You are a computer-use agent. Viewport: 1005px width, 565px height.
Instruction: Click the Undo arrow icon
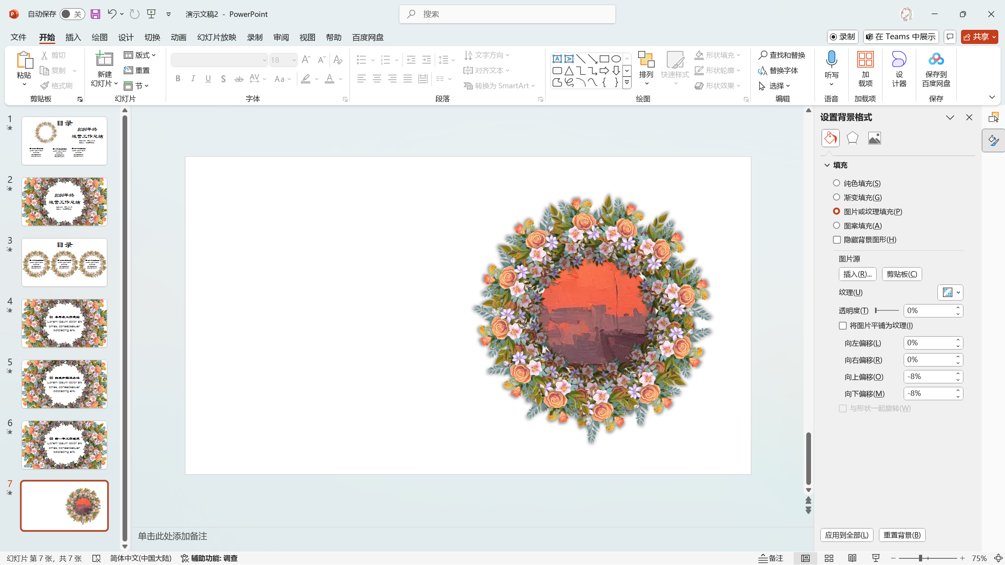coord(112,14)
